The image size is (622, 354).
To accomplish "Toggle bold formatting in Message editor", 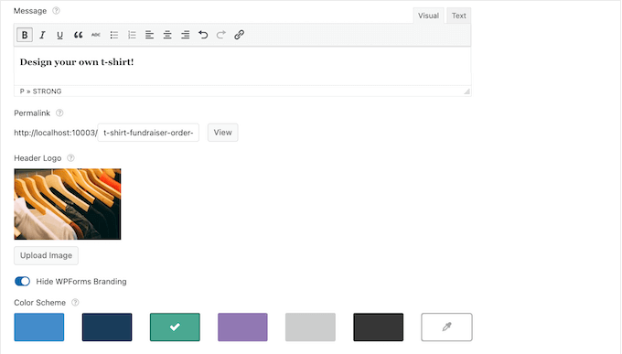I will (25, 35).
